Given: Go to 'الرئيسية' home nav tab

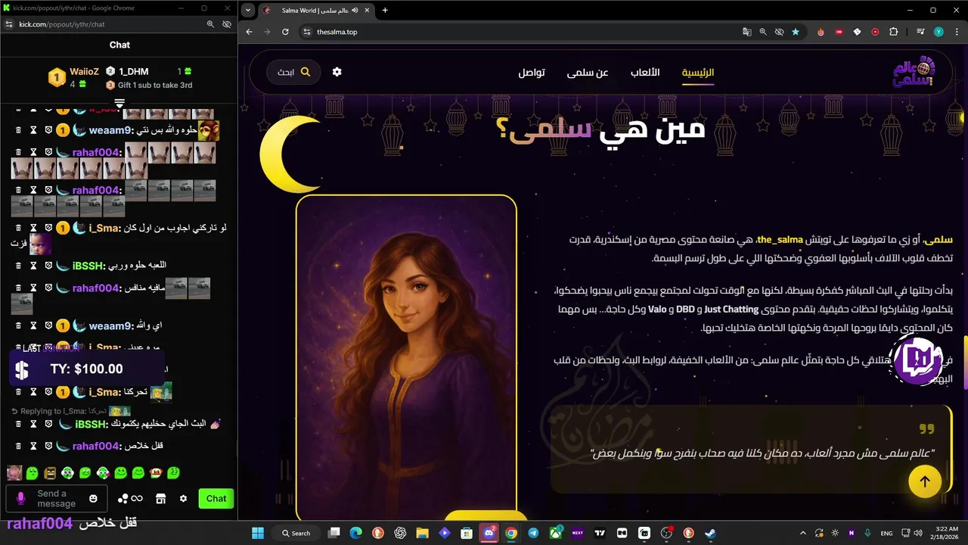Looking at the screenshot, I should [x=698, y=73].
